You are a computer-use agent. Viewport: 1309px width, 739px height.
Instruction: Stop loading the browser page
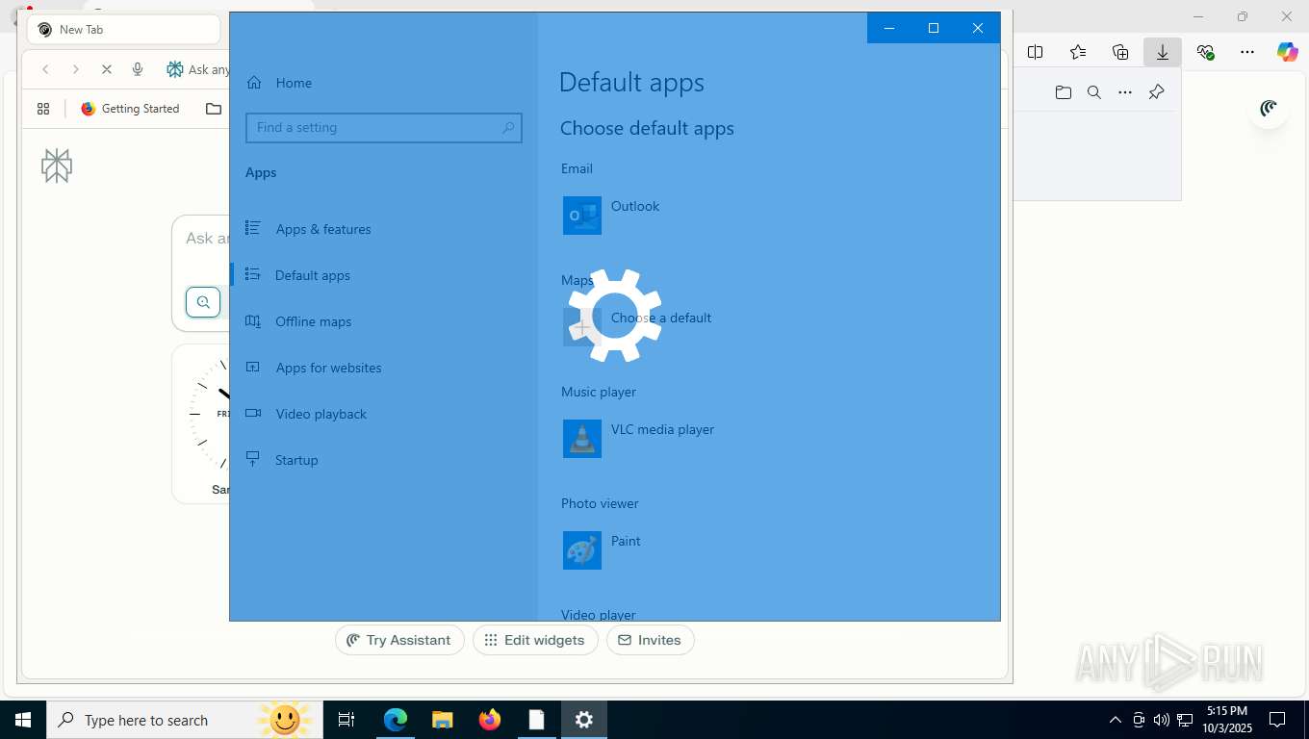coord(107,69)
